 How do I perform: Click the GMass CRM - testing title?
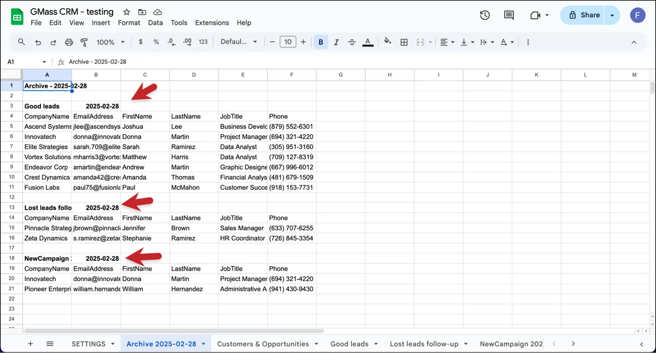click(x=72, y=11)
